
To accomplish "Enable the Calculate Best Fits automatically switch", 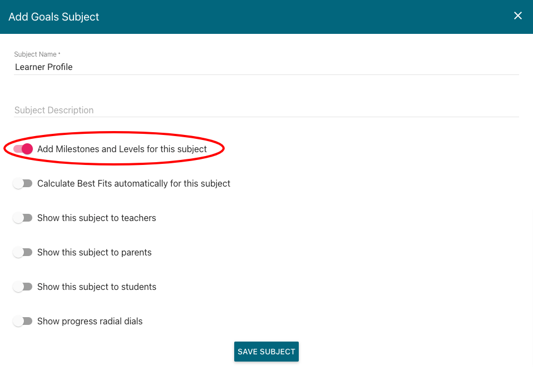I will 23,184.
